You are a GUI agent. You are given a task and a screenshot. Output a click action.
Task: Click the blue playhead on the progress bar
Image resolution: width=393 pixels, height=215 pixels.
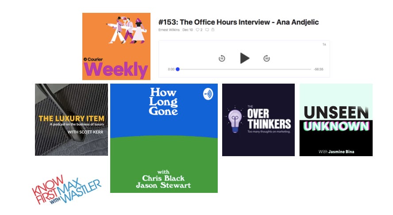click(x=178, y=69)
